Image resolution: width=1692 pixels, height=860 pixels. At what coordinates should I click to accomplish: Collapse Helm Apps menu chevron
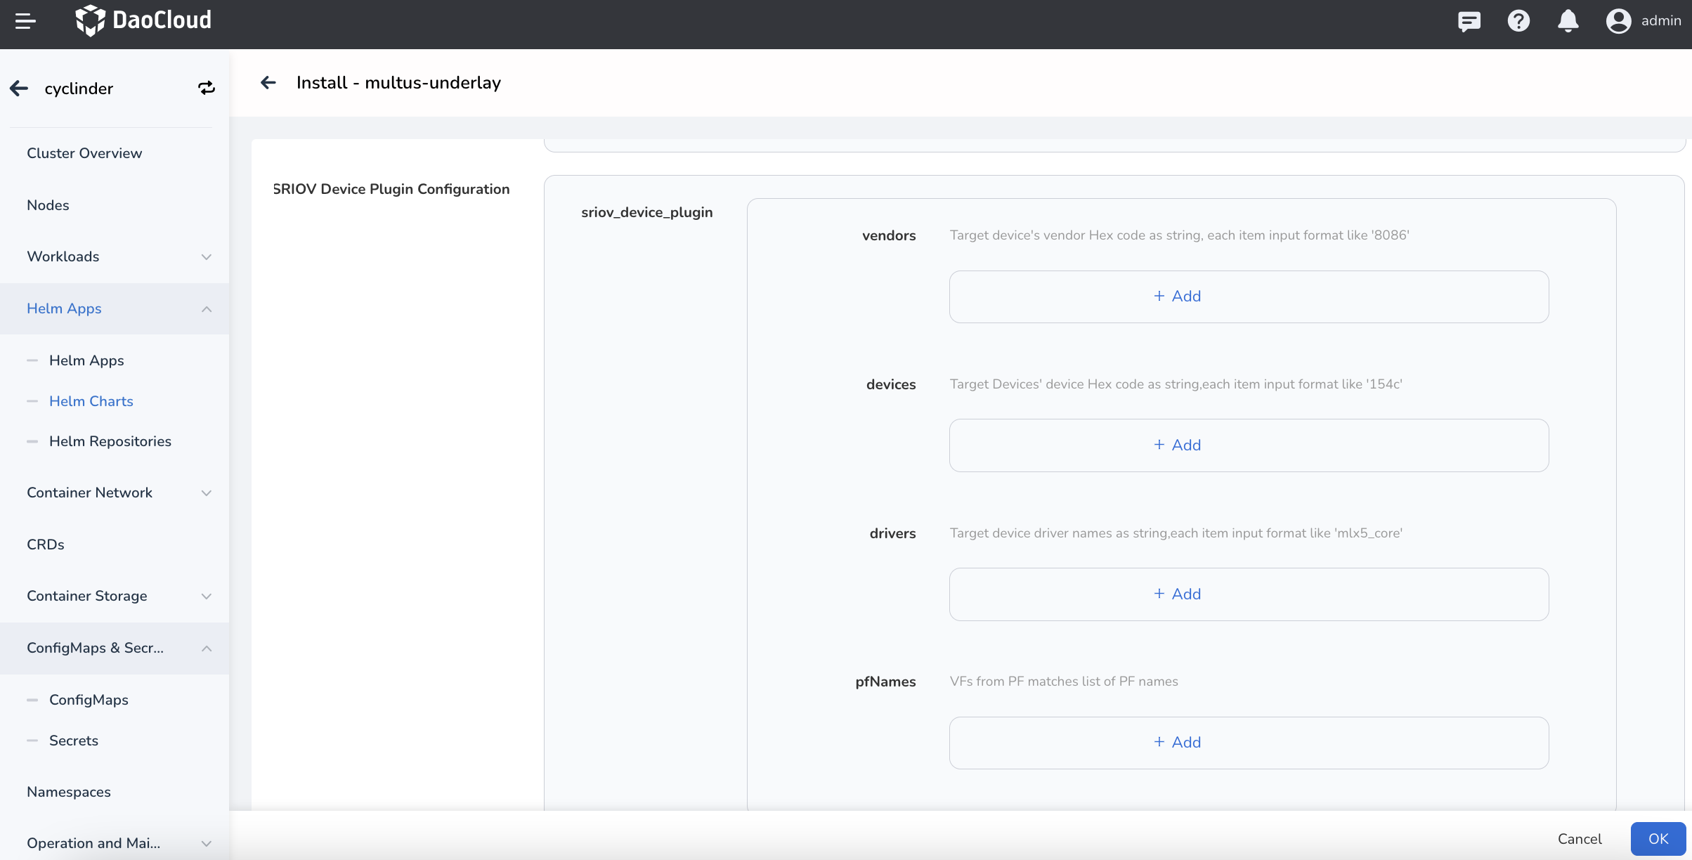[207, 309]
